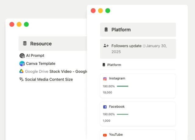This screenshot has width=195, height=140.
Task: Open Social Media Content Size page
Action: point(49,79)
